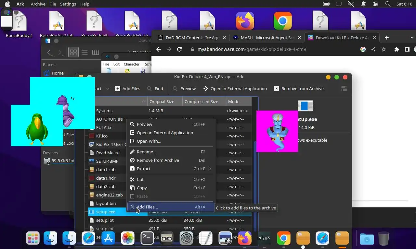Open the Extract dropdown arrow in Ark toolbar
Screen dimensions: 416x249
(x=108, y=89)
